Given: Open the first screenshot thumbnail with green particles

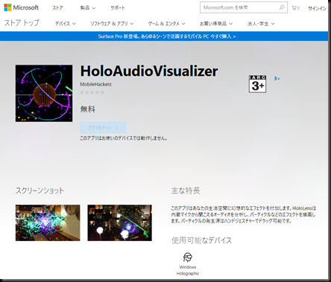Looking at the screenshot, I should pos(48,222).
